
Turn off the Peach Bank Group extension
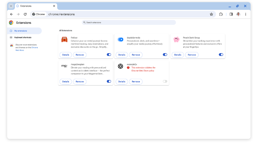click(x=221, y=55)
